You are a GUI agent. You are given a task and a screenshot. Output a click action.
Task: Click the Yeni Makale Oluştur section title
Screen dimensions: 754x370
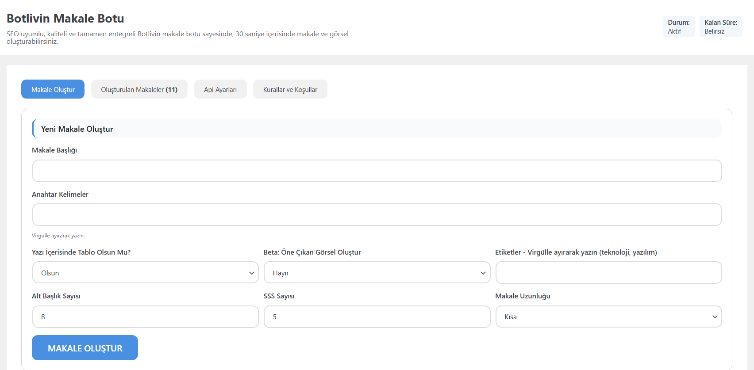pos(77,129)
